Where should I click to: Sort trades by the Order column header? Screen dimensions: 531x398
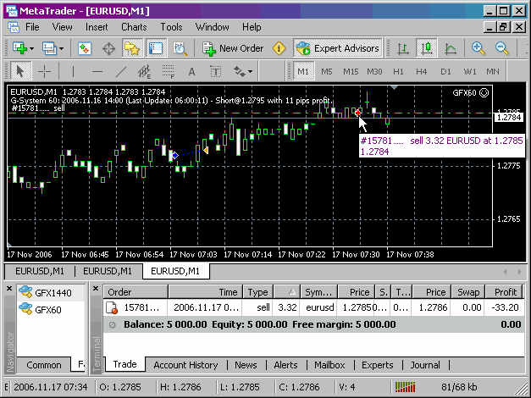[x=136, y=292]
